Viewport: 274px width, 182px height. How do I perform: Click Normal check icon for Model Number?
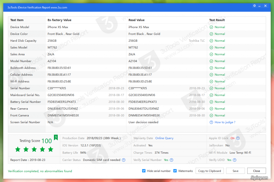click(211, 61)
